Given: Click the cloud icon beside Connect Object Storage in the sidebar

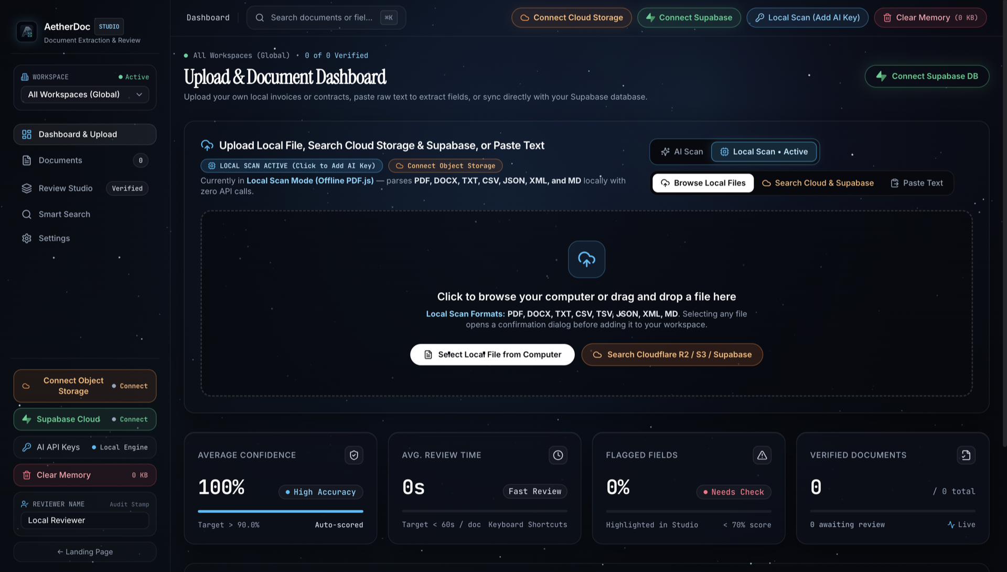Looking at the screenshot, I should point(26,386).
